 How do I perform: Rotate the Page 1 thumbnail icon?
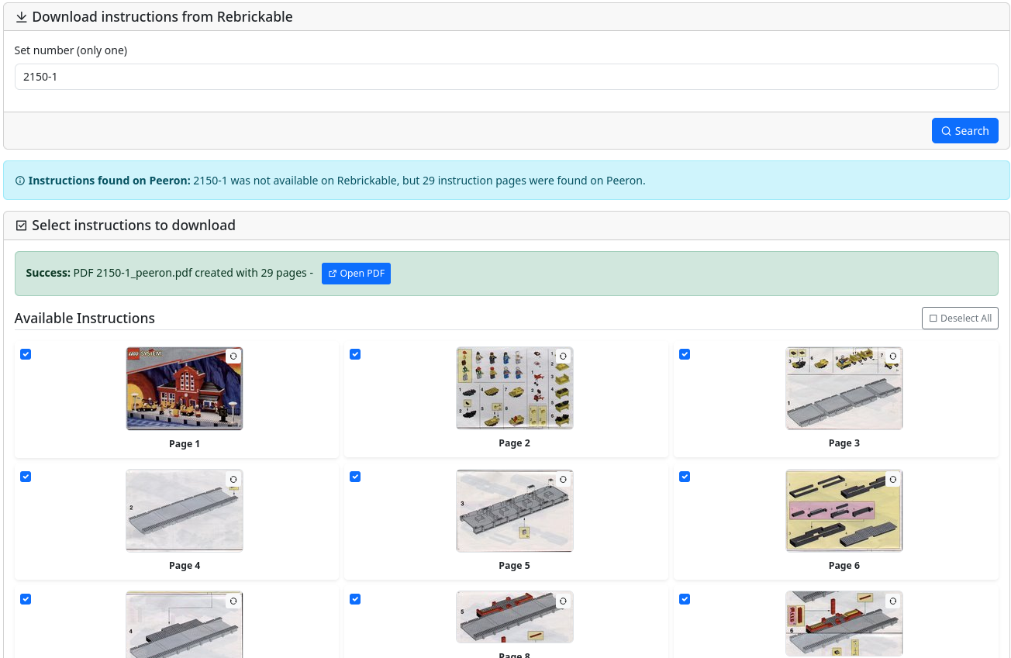pyautogui.click(x=233, y=356)
